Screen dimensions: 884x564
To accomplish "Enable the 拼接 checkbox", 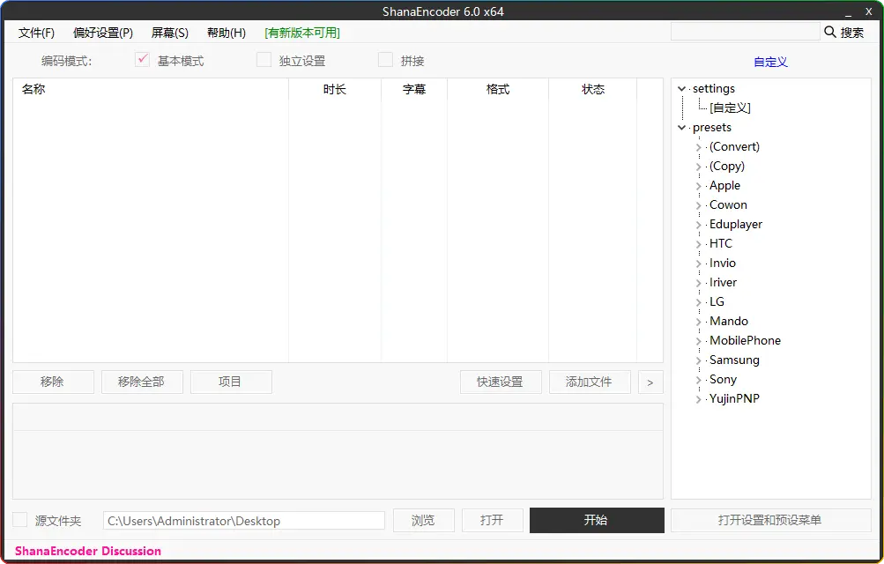I will click(385, 60).
